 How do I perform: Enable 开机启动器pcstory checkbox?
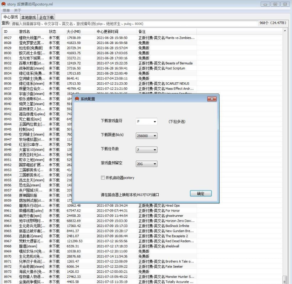pos(103,178)
